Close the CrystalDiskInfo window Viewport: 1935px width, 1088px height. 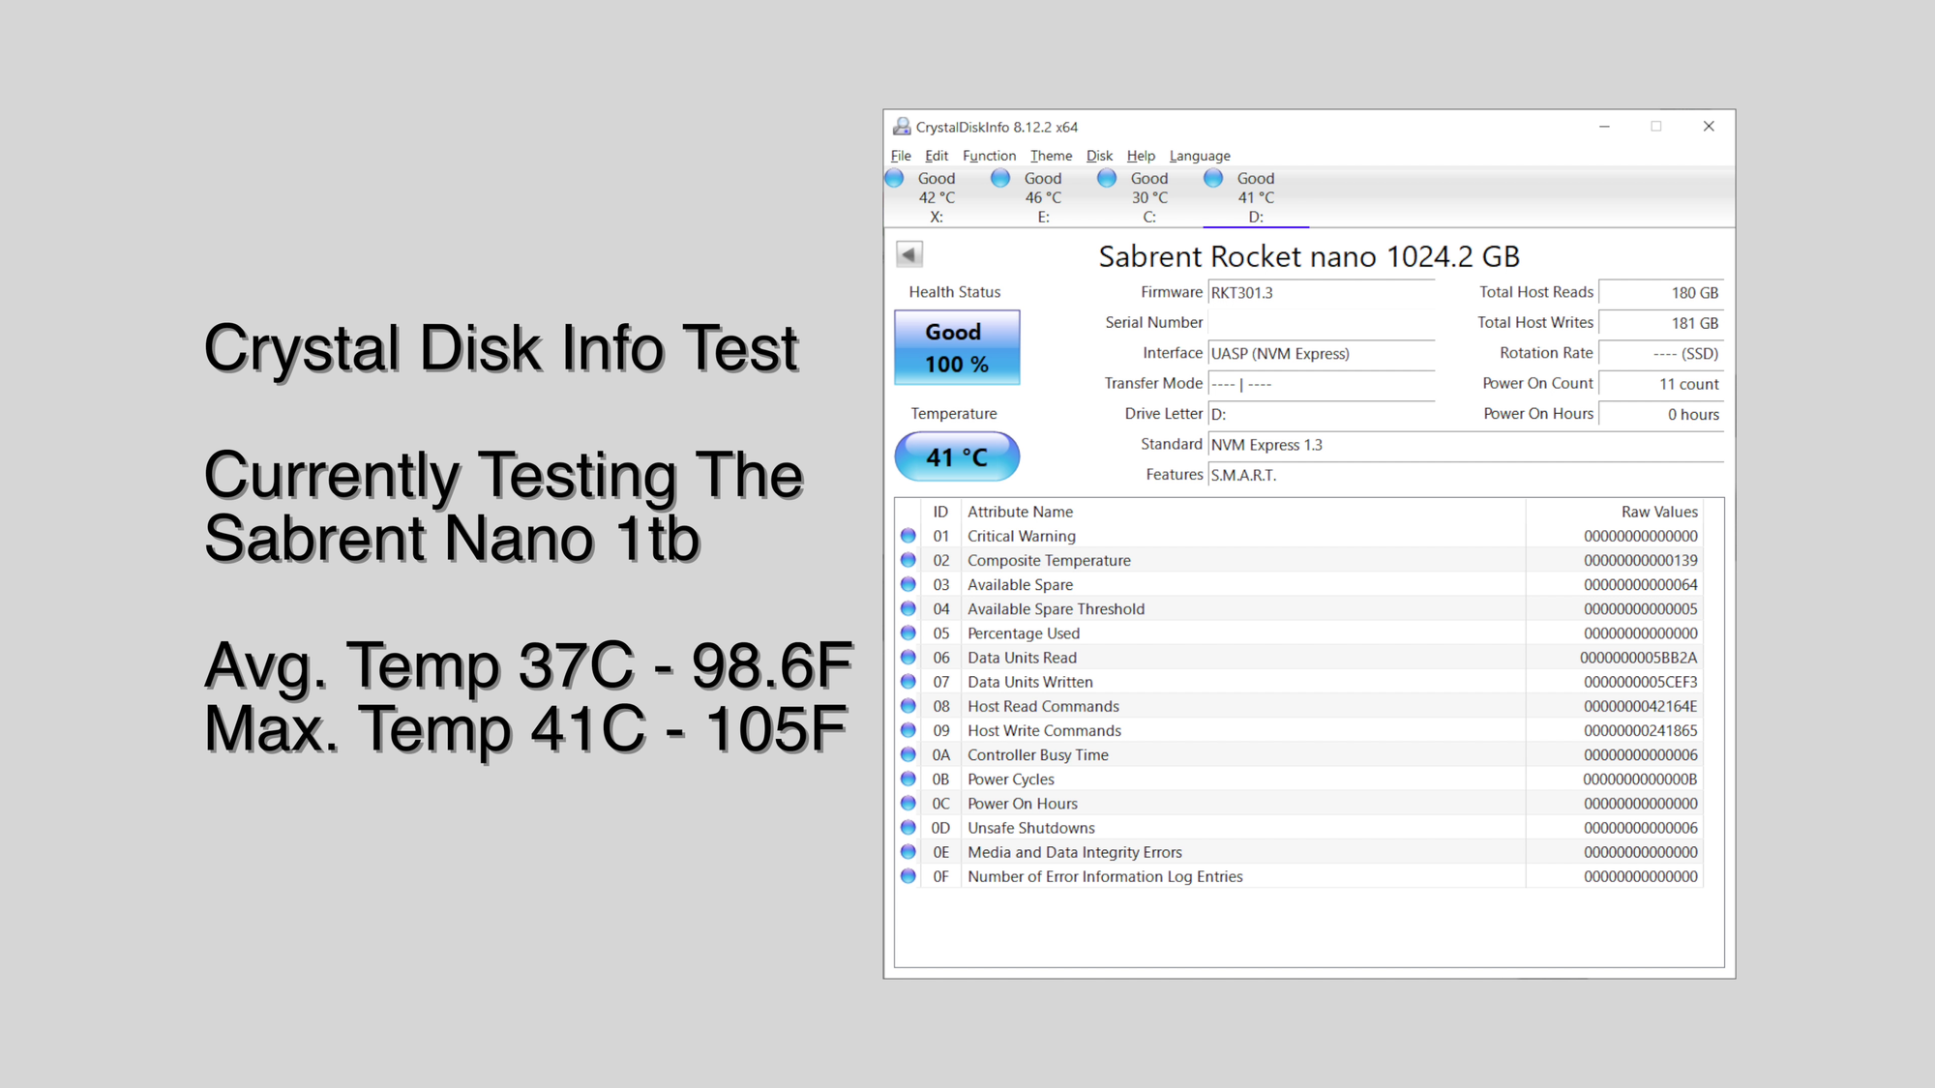1709,127
